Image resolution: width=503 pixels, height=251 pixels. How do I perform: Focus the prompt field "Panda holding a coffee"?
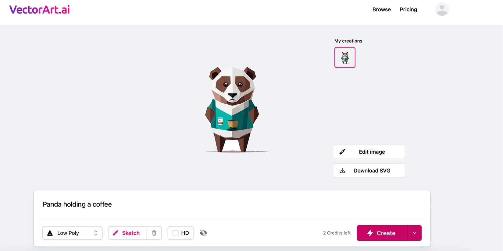pos(232,204)
